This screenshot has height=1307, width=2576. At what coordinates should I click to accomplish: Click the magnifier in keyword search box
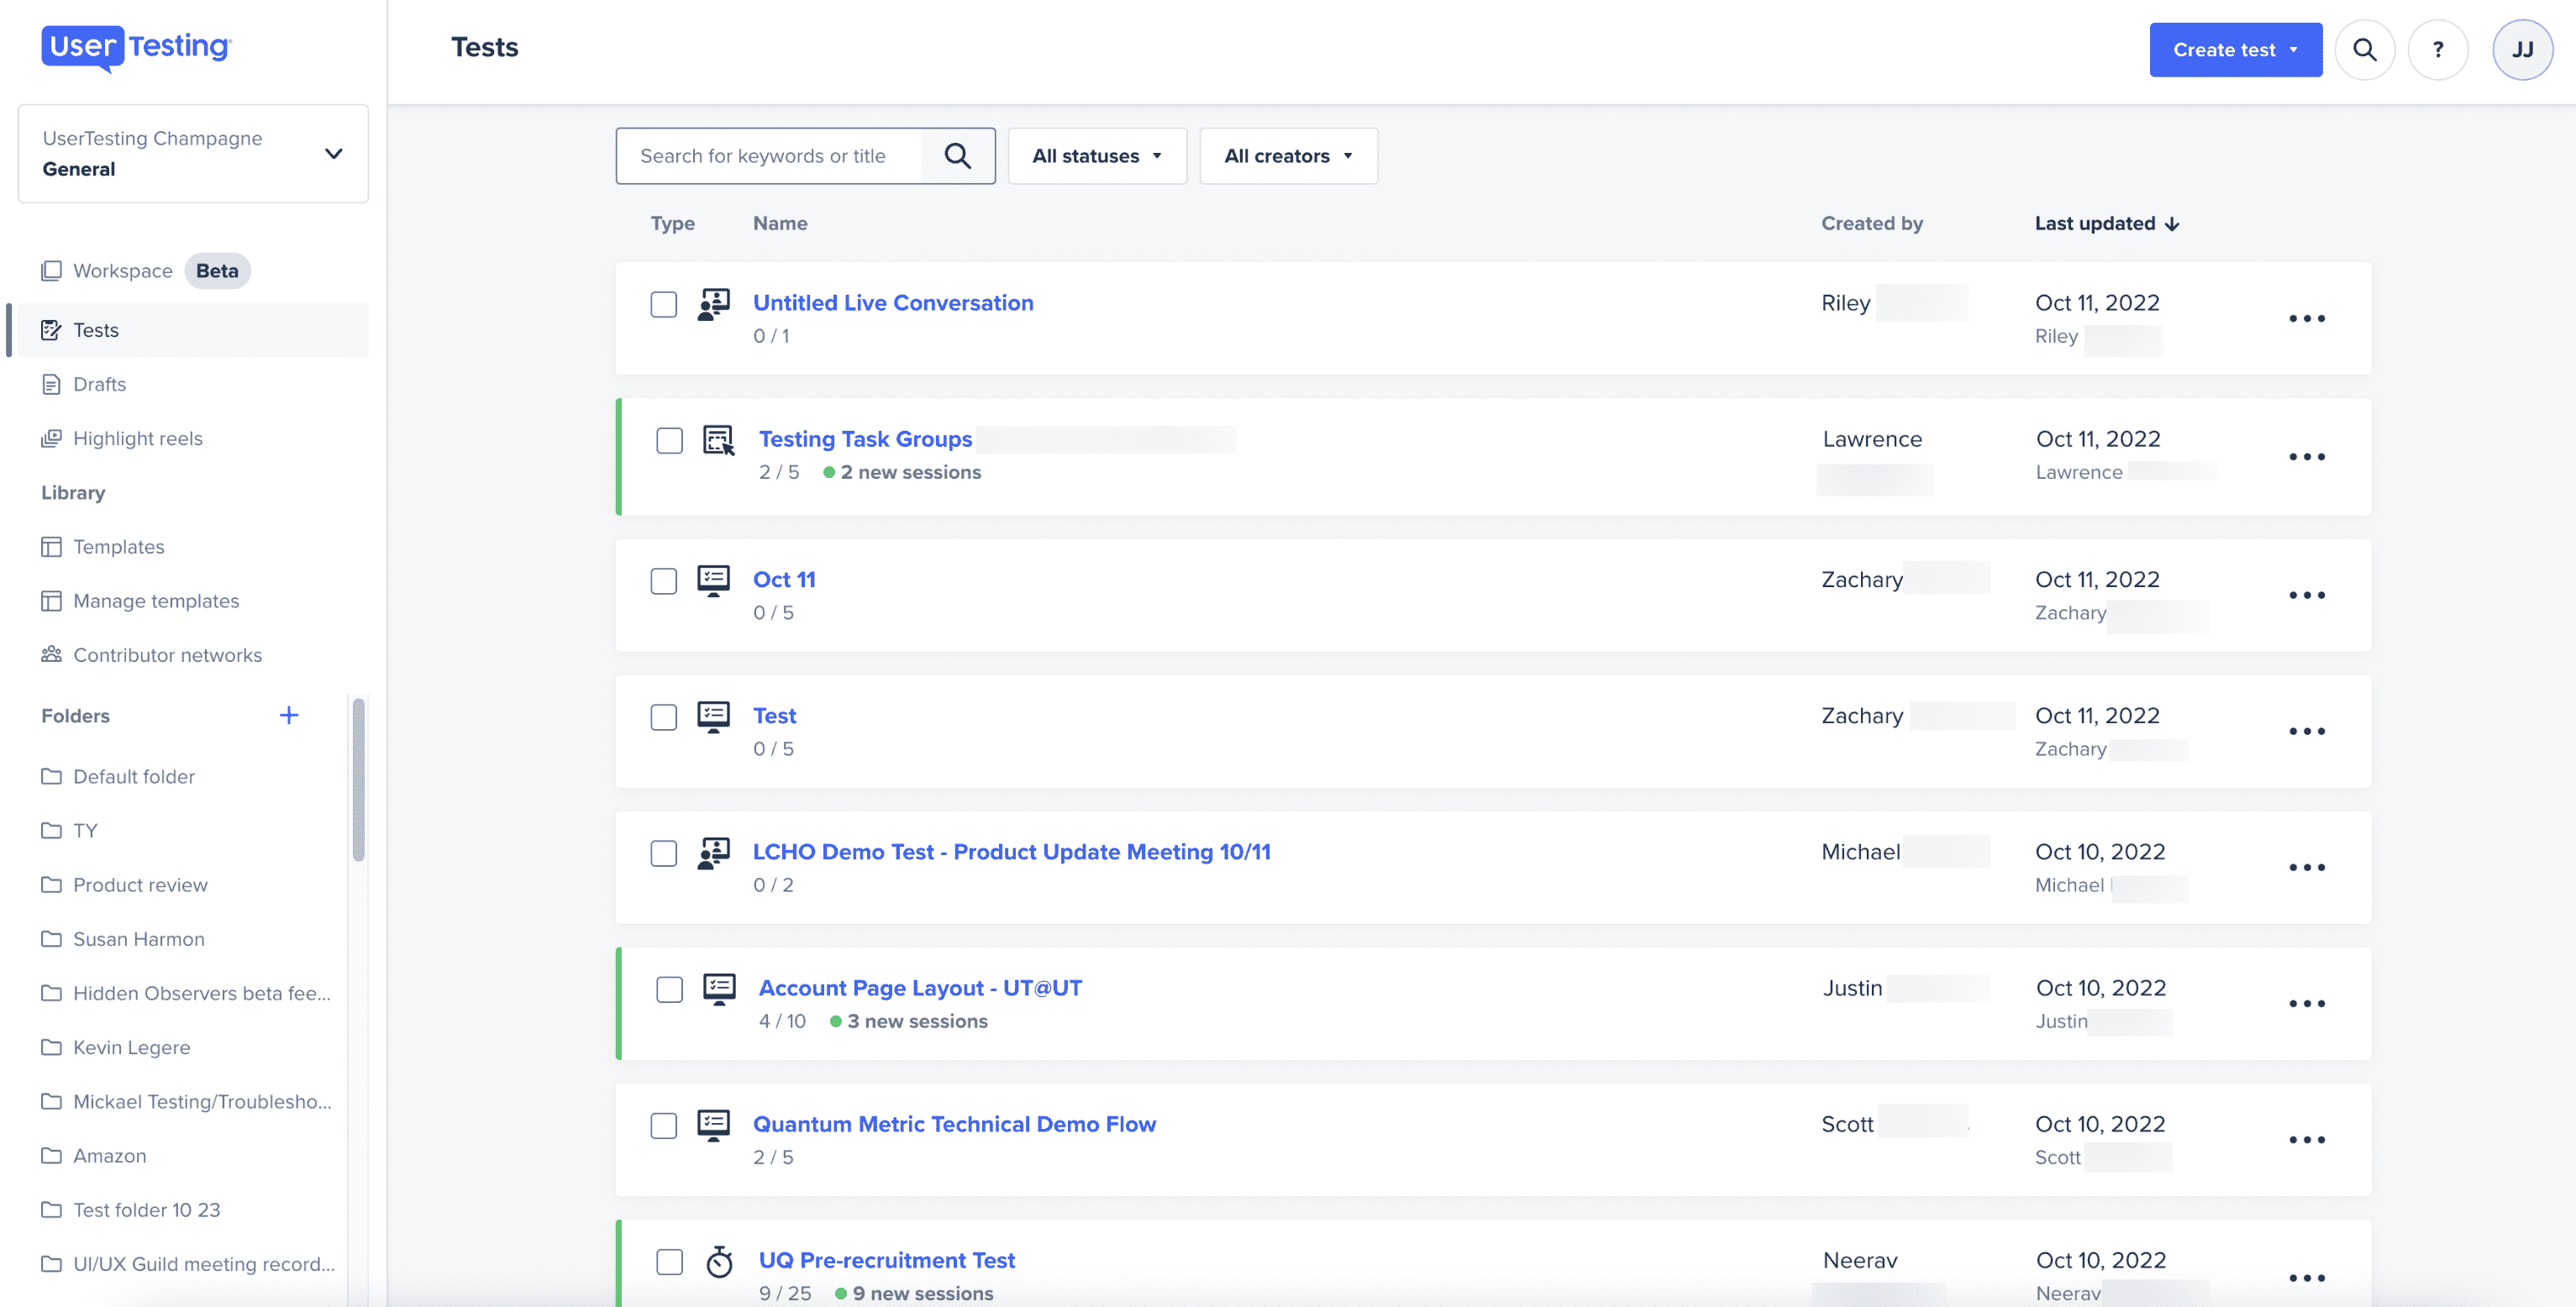coord(957,156)
